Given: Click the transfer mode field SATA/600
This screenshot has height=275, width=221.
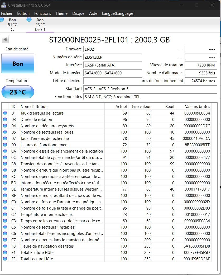Looking at the screenshot, I should click(x=113, y=73).
